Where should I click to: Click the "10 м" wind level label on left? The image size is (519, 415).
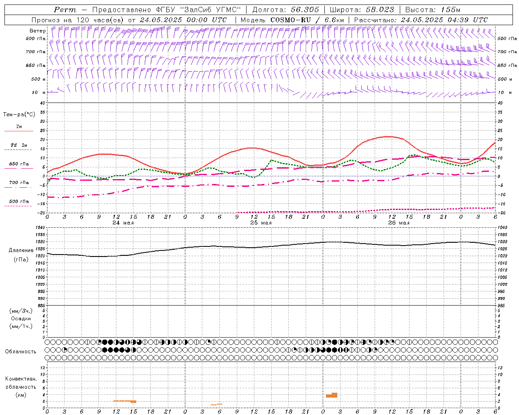coord(39,92)
